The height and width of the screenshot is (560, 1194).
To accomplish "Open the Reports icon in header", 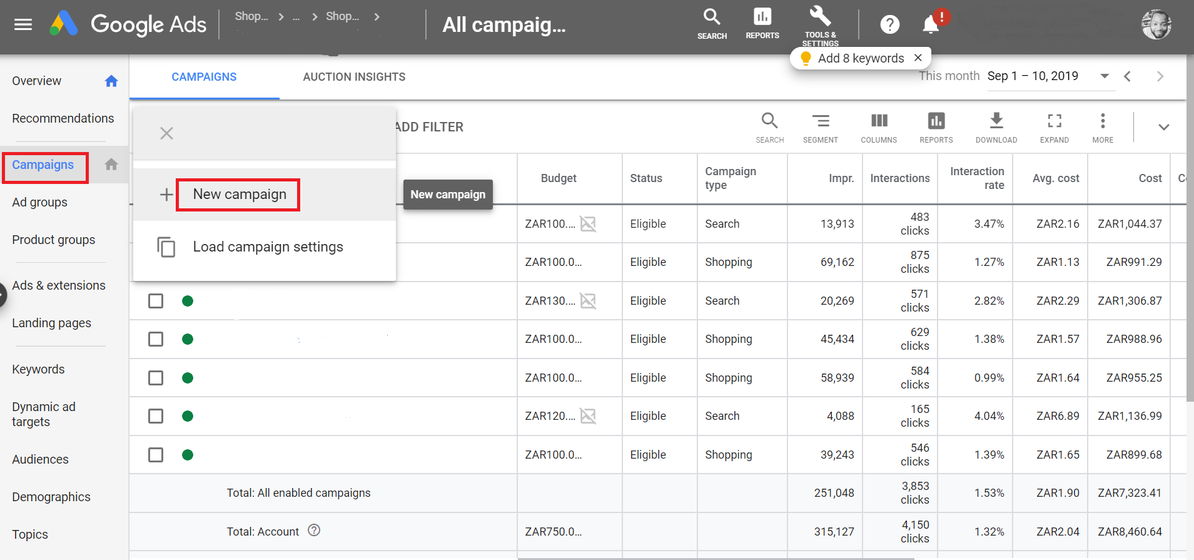I will [762, 24].
